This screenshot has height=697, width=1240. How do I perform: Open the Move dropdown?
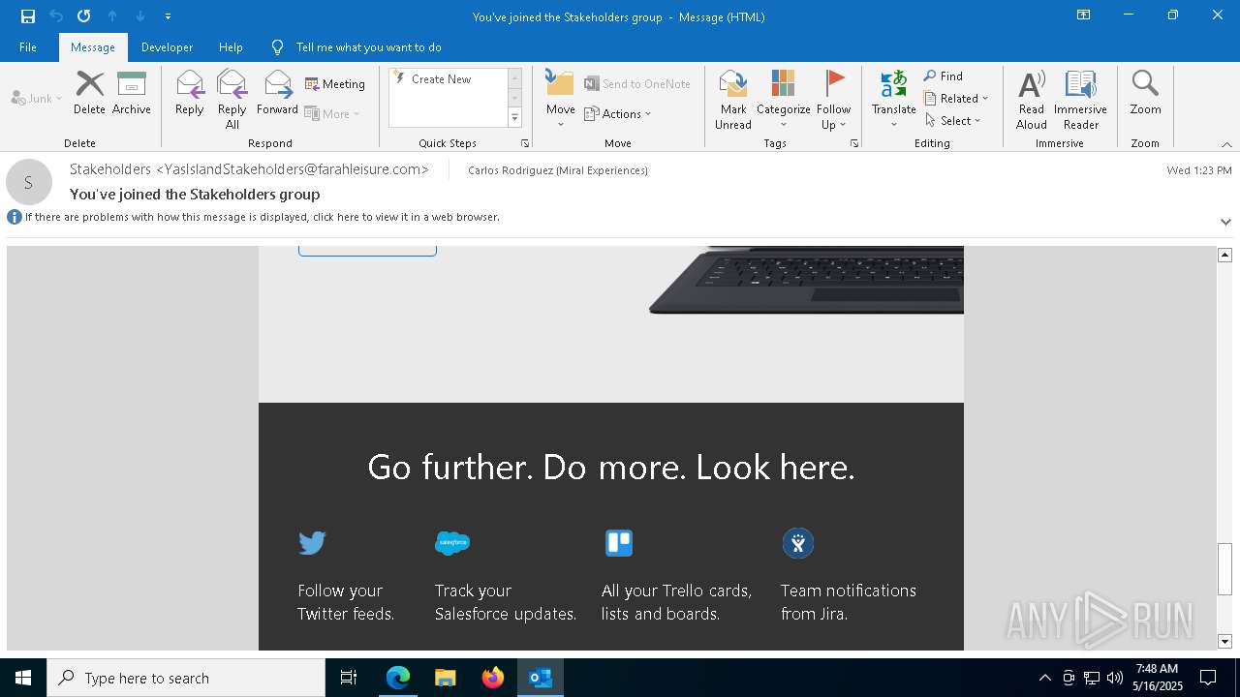[561, 99]
